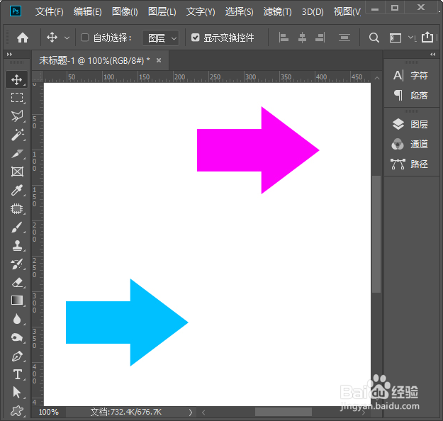Select the Eraser tool

click(17, 283)
